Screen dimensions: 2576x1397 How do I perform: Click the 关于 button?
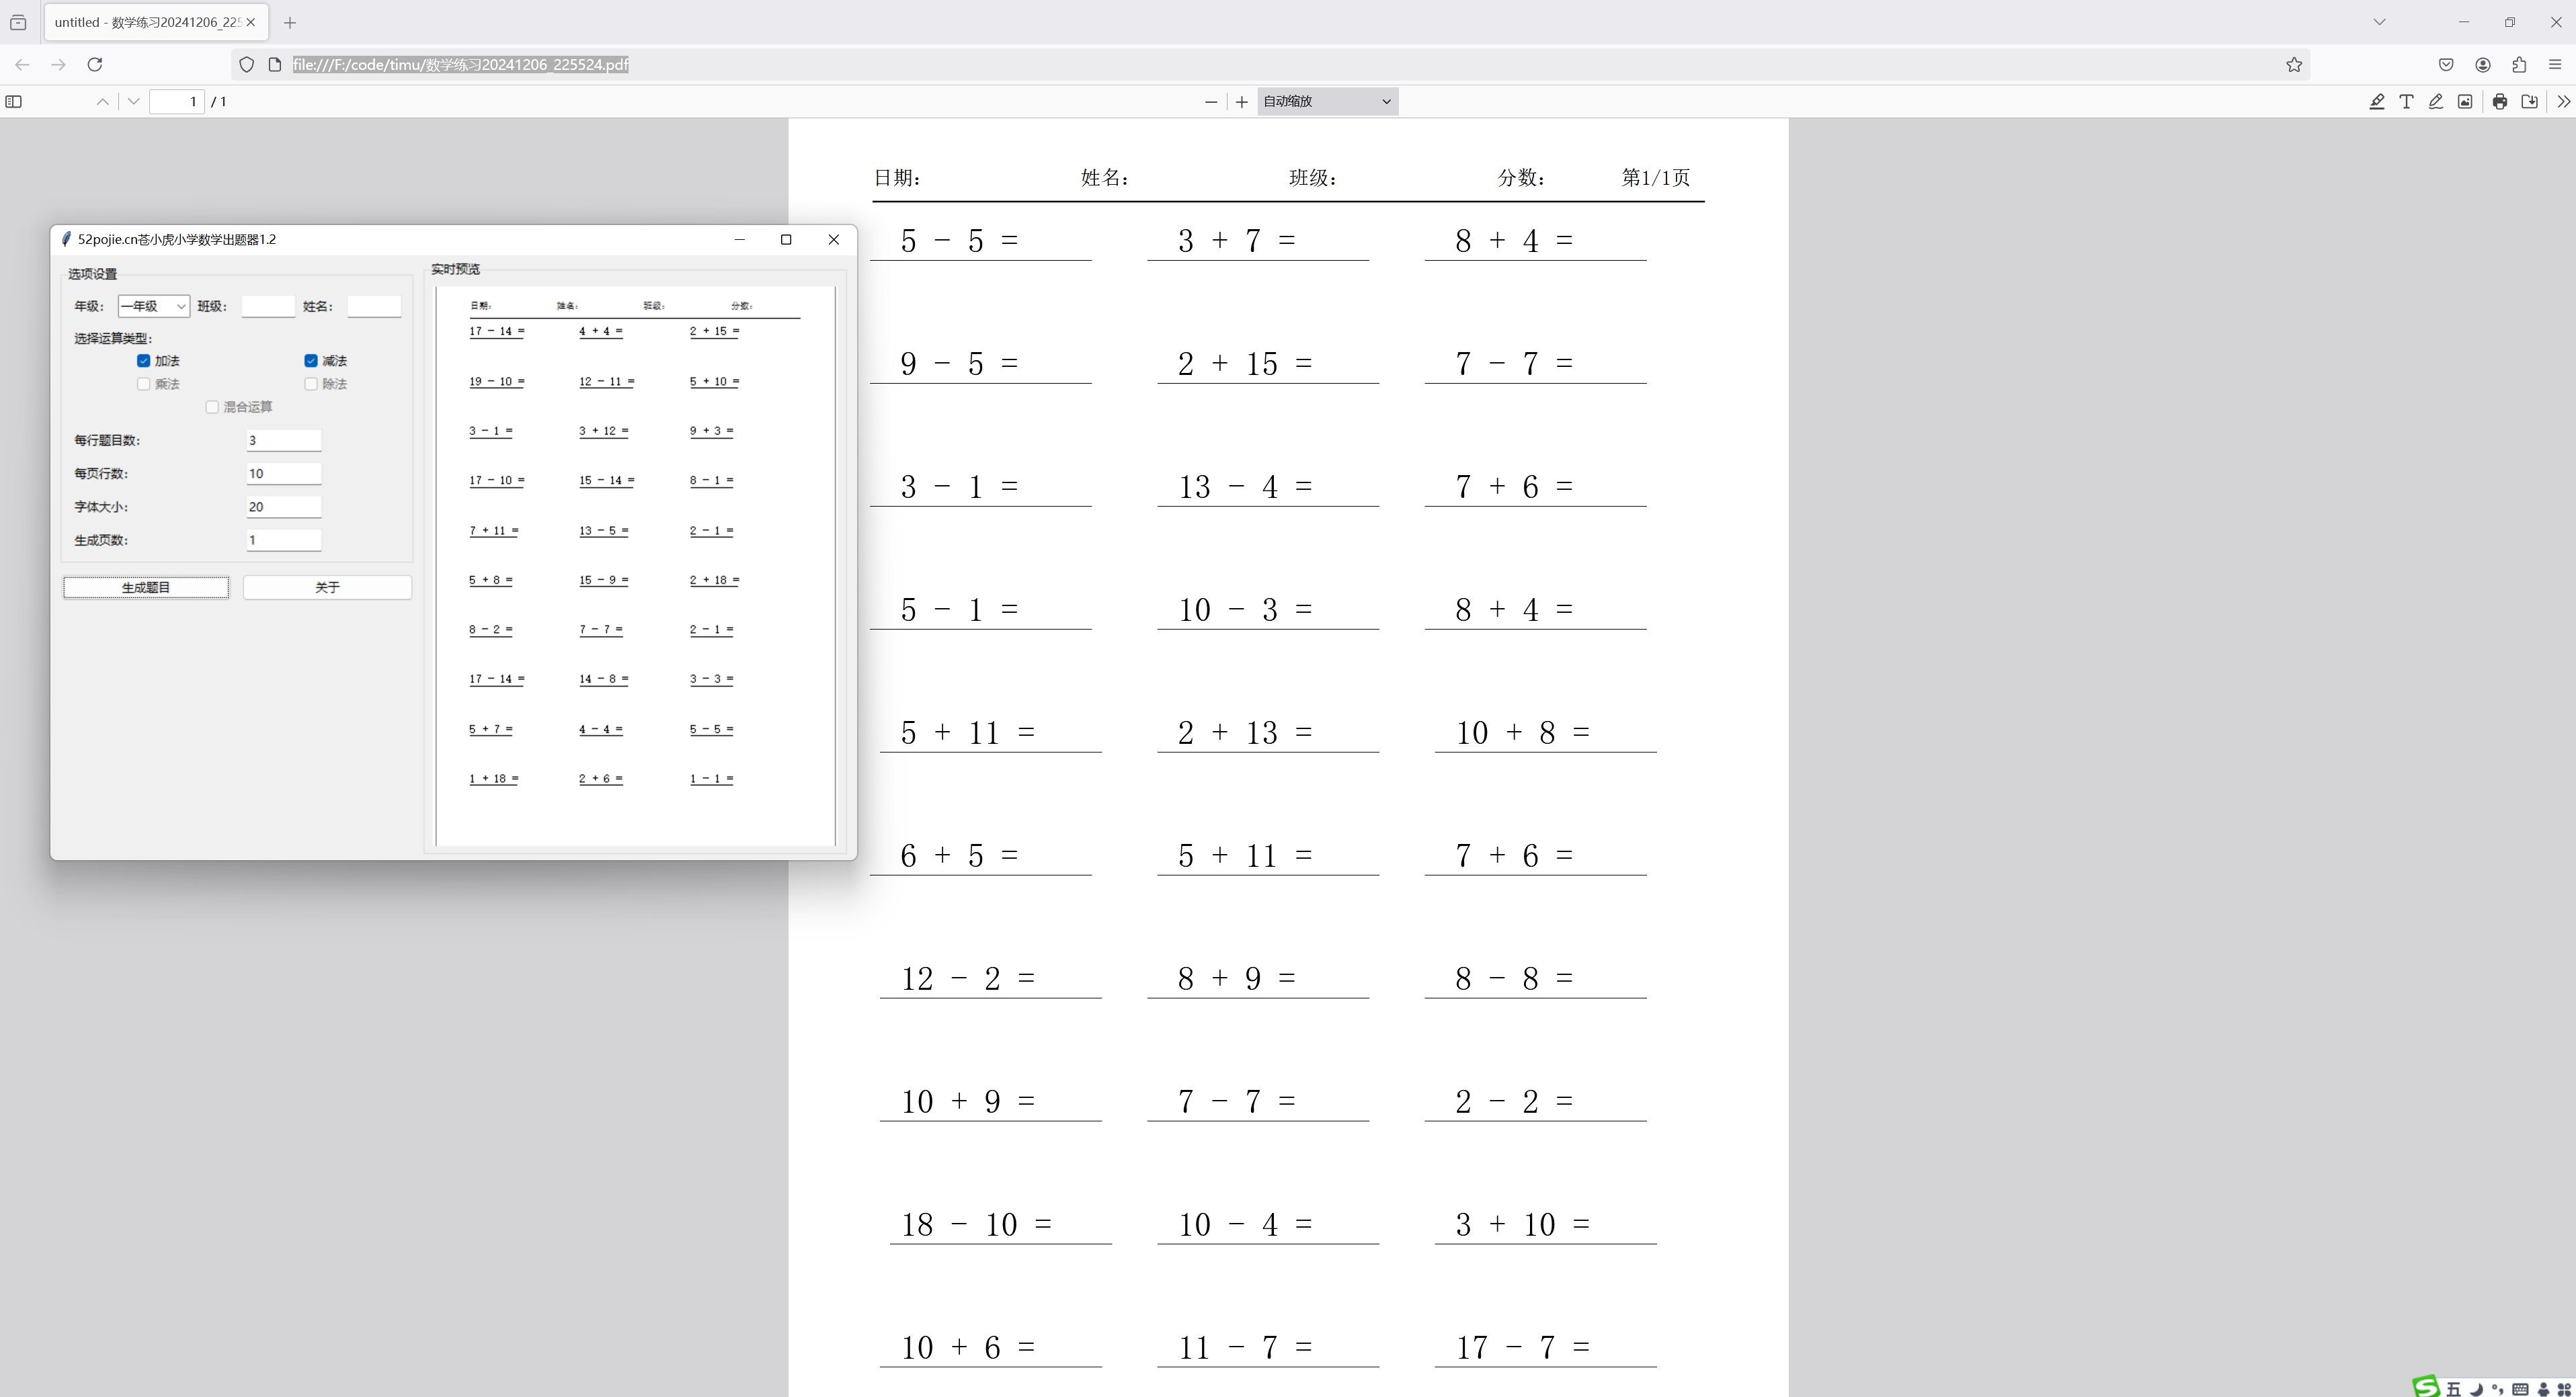327,587
